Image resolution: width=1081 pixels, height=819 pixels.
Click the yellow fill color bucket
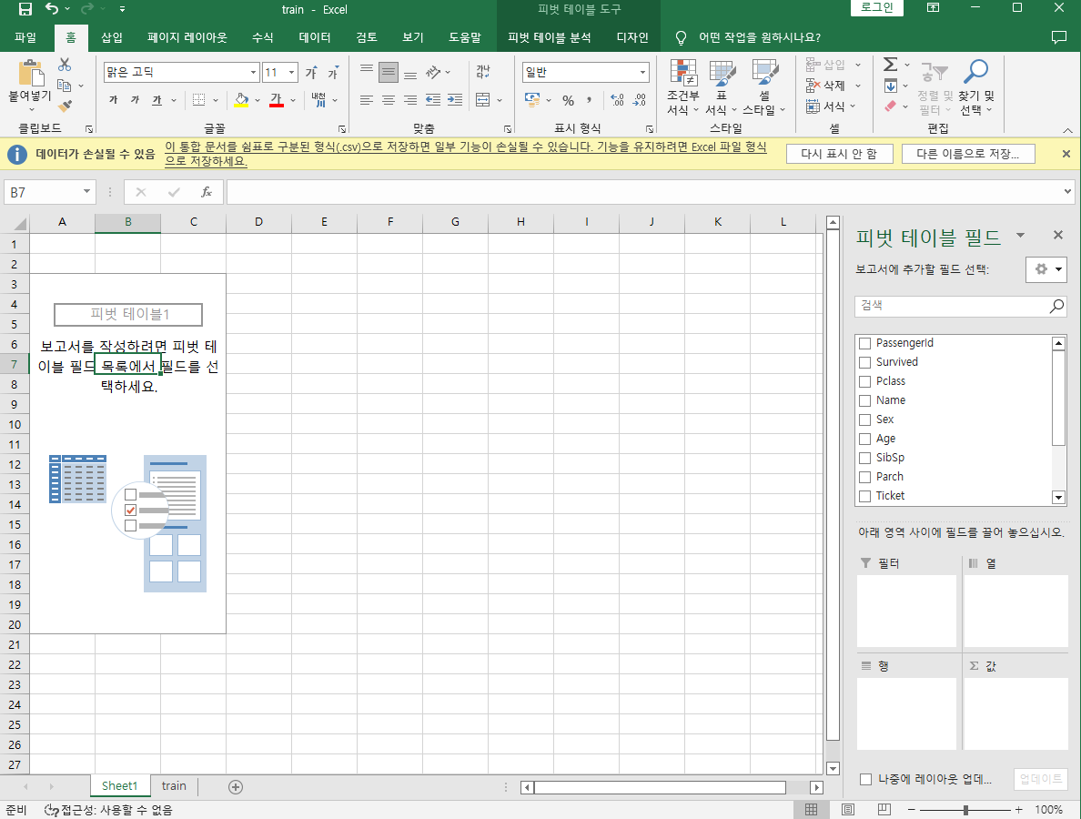click(x=240, y=101)
